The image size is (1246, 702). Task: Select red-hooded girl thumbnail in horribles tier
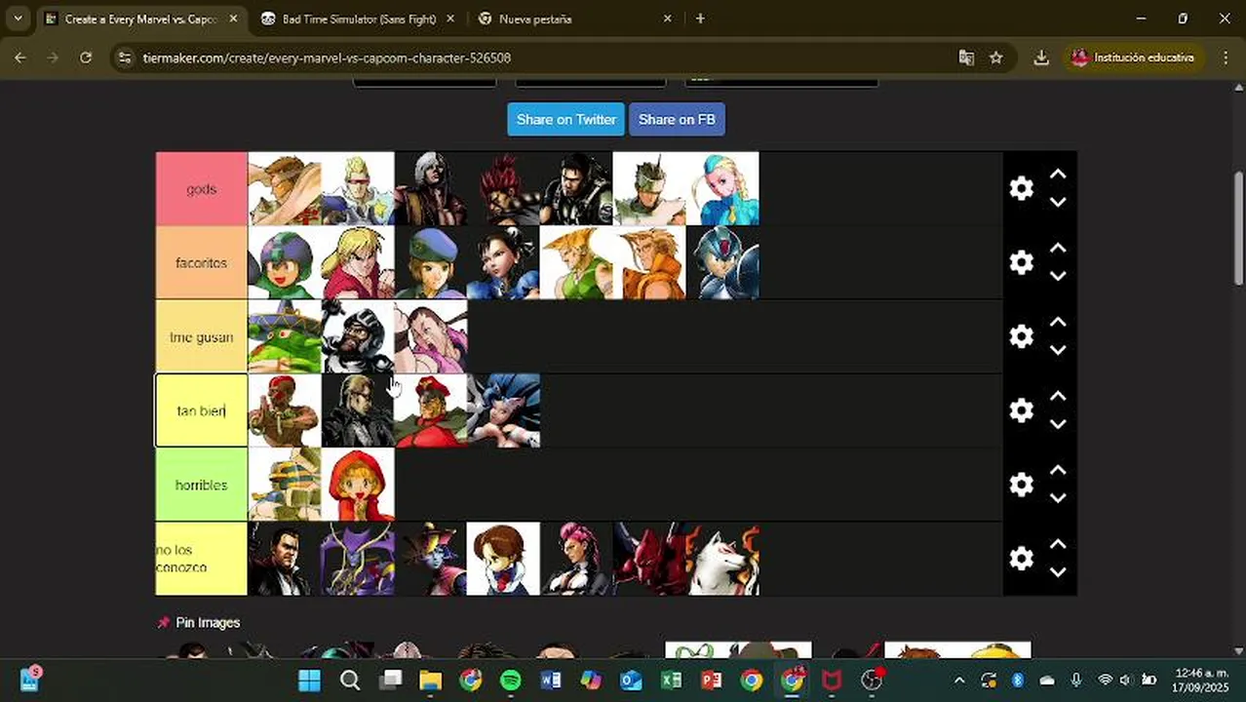358,485
